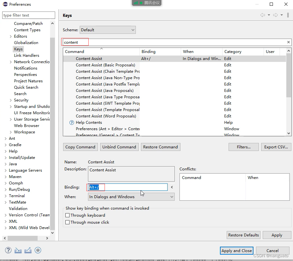The width and height of the screenshot is (293, 261).
Task: Select Content Assist (Basic Proposals) row
Action: point(174,65)
